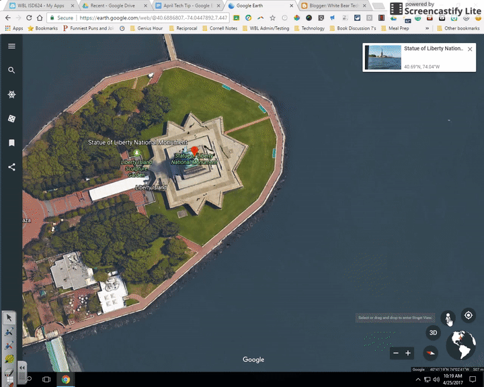This screenshot has height=387, width=484.
Task: Open the Technology bookmark folder
Action: [309, 28]
